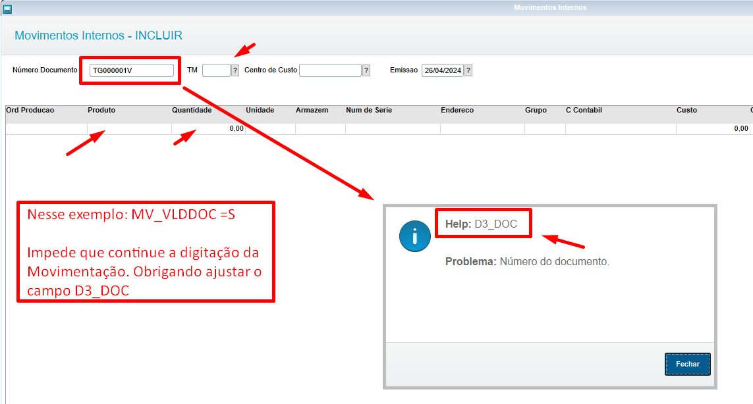This screenshot has height=404, width=753.
Task: Click the Centro de Custo input field
Action: [330, 70]
